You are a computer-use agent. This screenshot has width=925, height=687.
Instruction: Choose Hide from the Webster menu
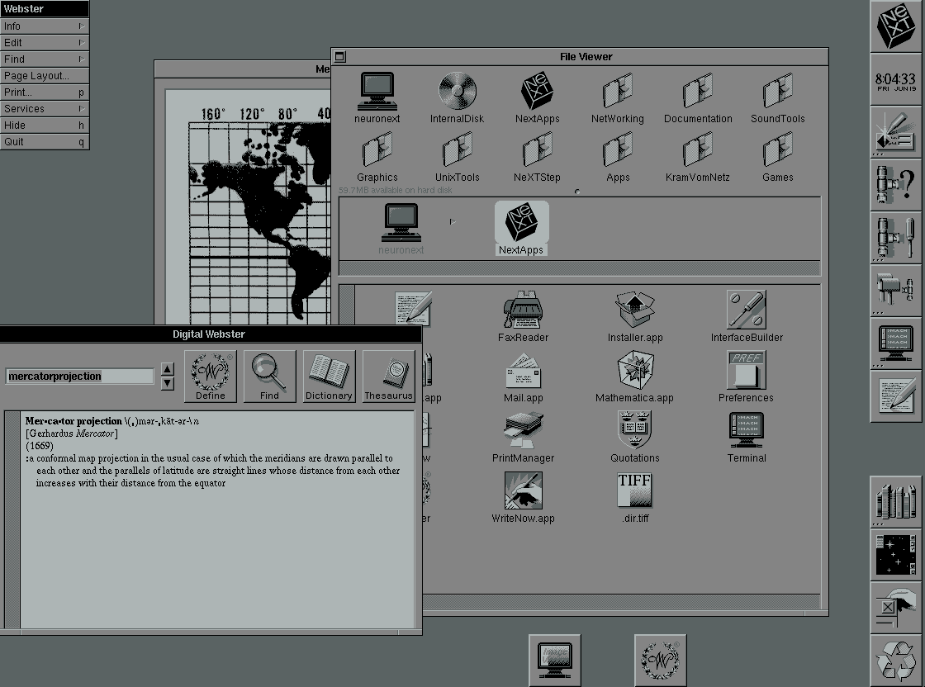[x=45, y=125]
